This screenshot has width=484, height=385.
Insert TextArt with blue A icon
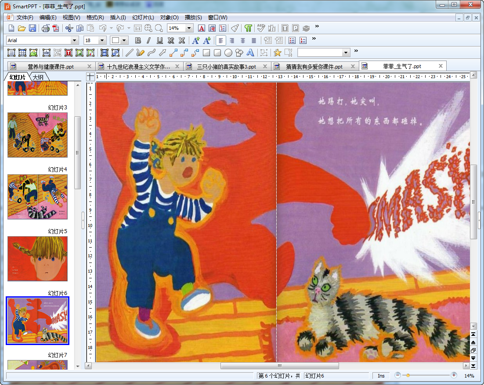pyautogui.click(x=250, y=53)
